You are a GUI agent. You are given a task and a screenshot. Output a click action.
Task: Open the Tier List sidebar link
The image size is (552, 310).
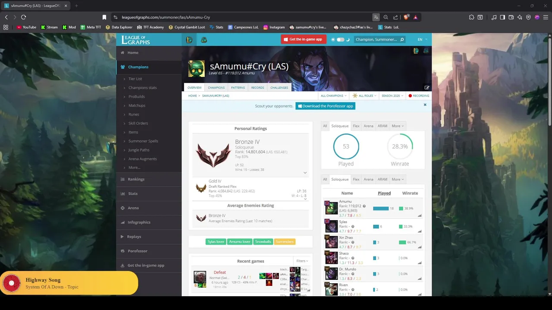tap(135, 79)
